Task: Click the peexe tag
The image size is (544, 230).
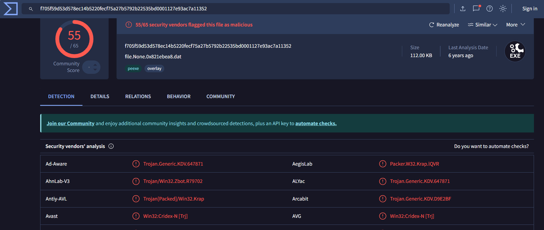Action: (x=133, y=68)
